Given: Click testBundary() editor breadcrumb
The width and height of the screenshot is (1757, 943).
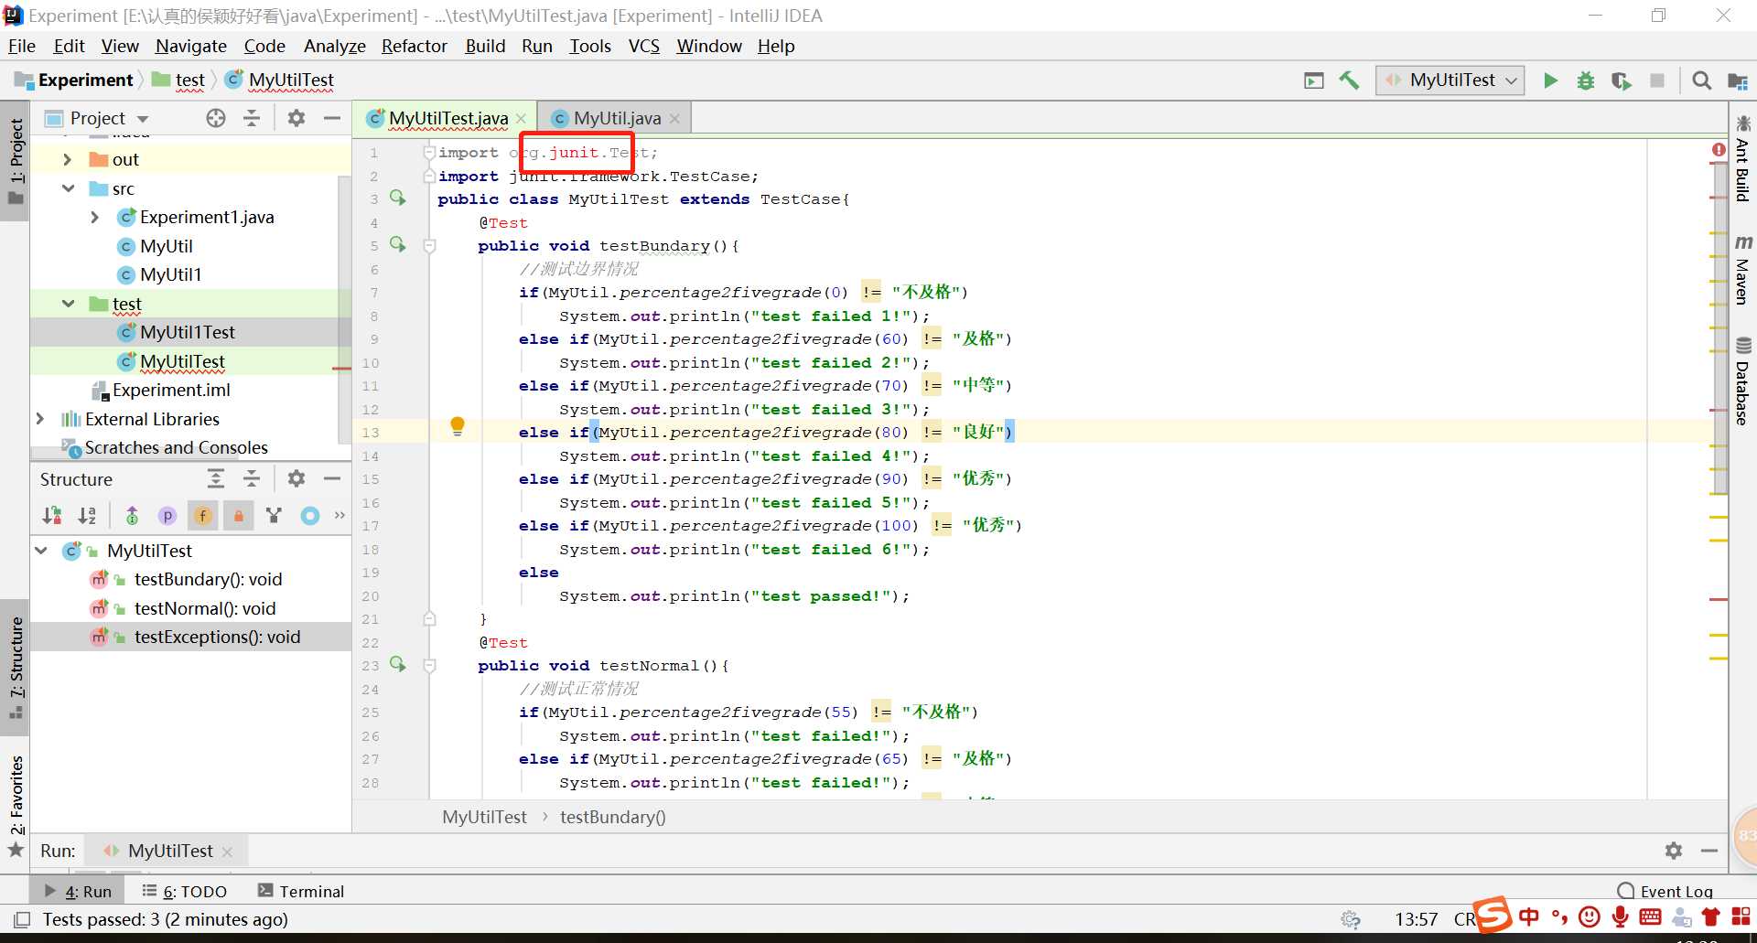Looking at the screenshot, I should pyautogui.click(x=612, y=817).
